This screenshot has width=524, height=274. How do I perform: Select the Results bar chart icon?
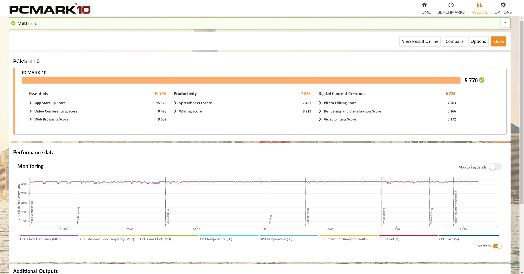479,5
